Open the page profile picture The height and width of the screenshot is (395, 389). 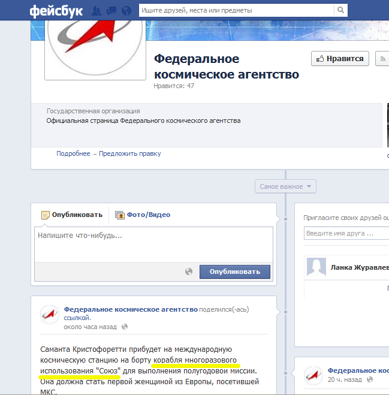[96, 47]
